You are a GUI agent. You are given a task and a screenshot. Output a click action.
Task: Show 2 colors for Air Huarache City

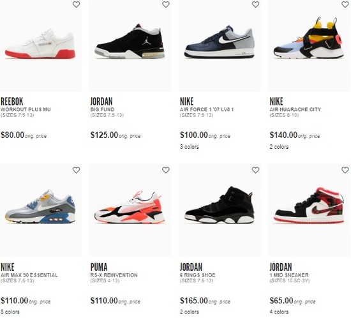pos(279,147)
